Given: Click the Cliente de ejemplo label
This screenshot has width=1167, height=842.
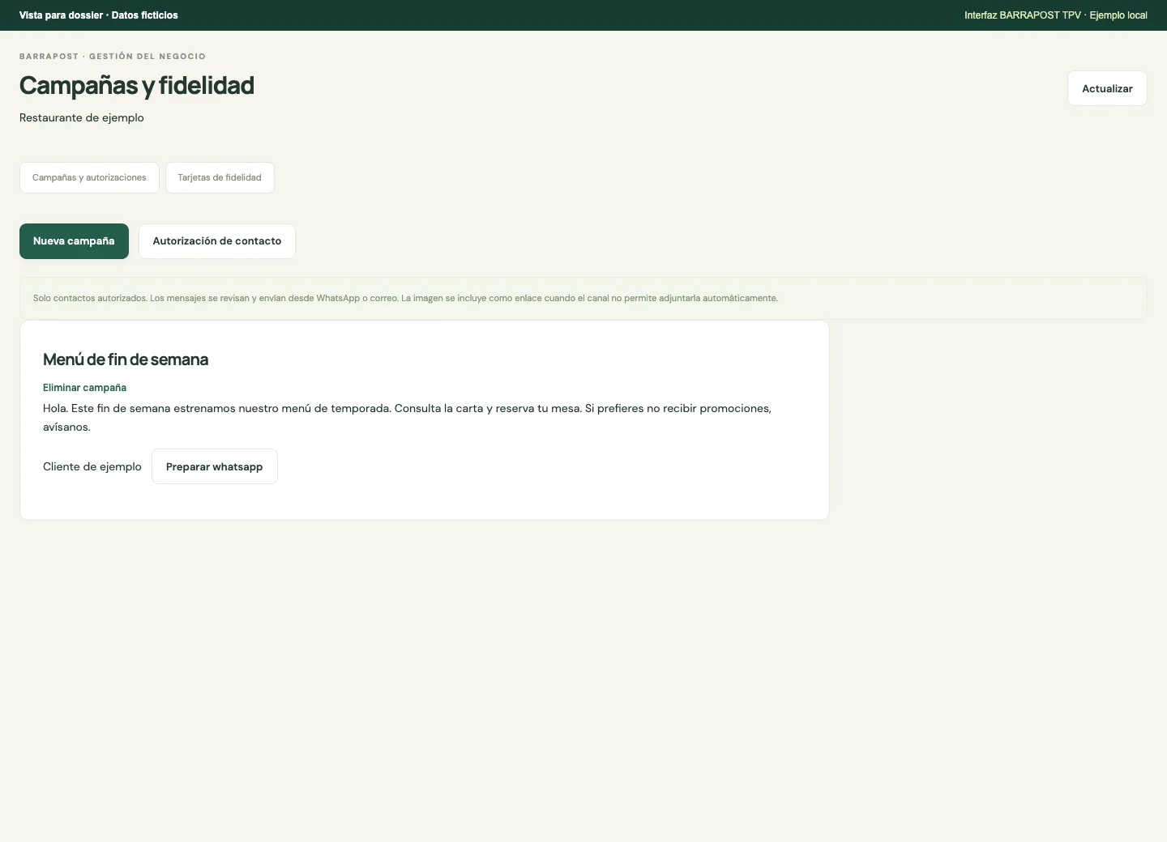Looking at the screenshot, I should [92, 466].
